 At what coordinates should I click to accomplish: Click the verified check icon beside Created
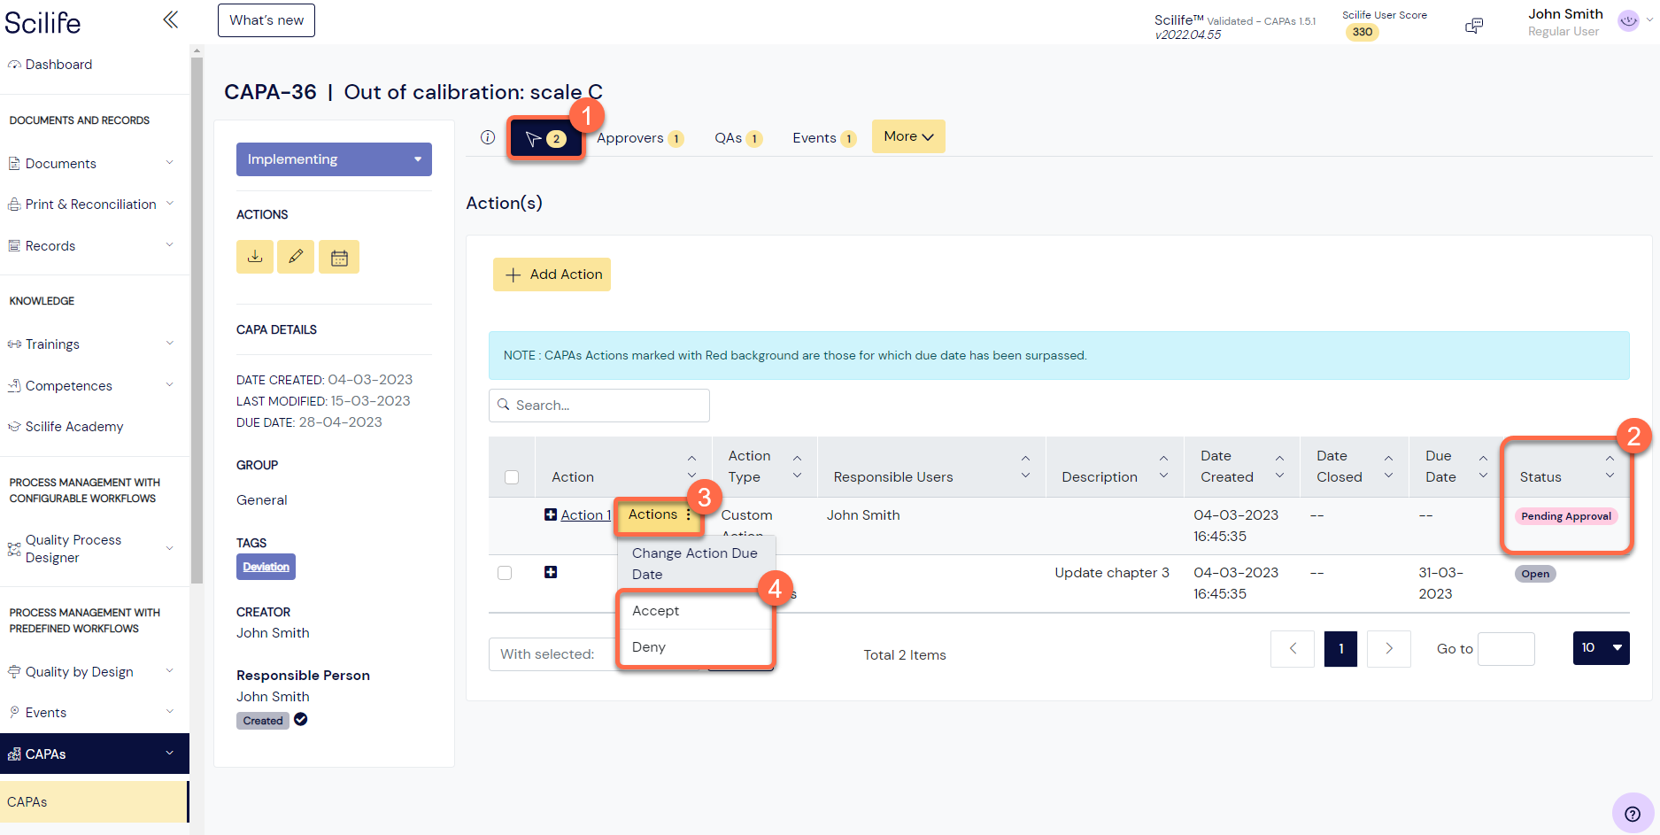click(x=301, y=719)
